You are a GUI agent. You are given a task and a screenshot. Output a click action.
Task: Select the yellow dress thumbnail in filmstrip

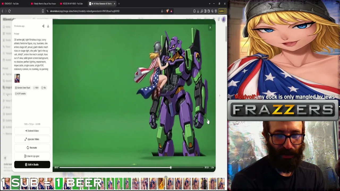[x=161, y=184]
